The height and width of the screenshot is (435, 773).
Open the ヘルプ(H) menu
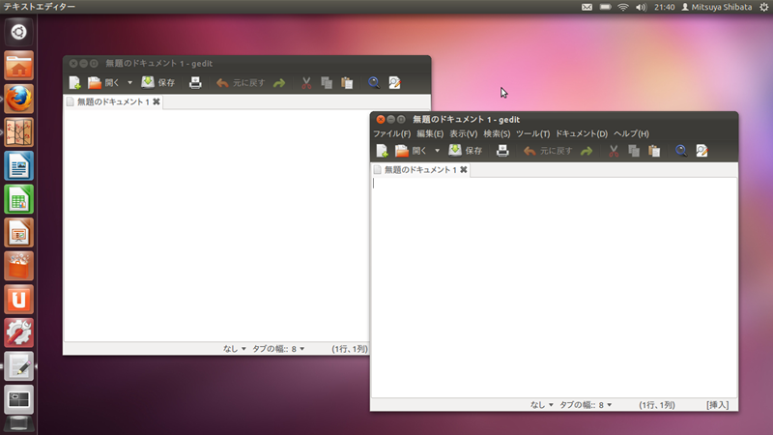[x=631, y=133]
